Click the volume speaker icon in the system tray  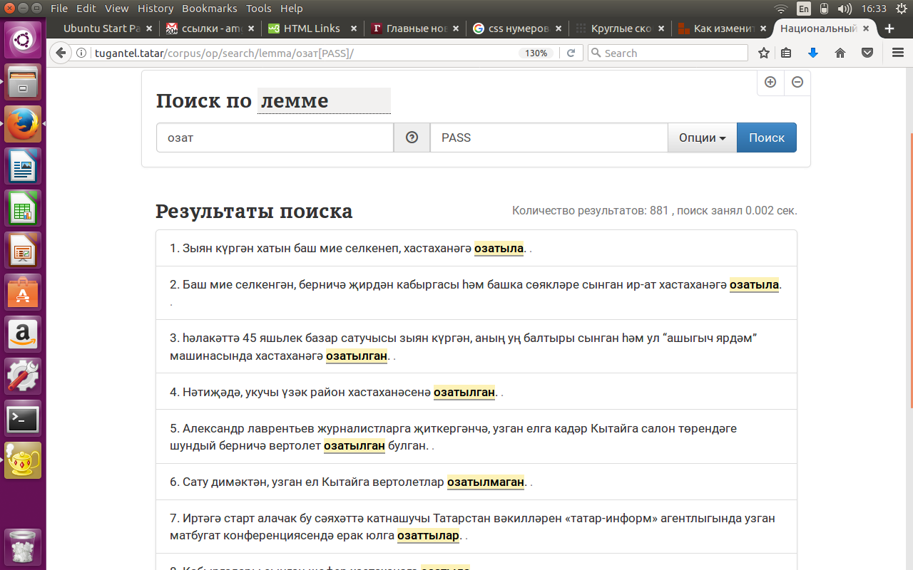[x=846, y=9]
